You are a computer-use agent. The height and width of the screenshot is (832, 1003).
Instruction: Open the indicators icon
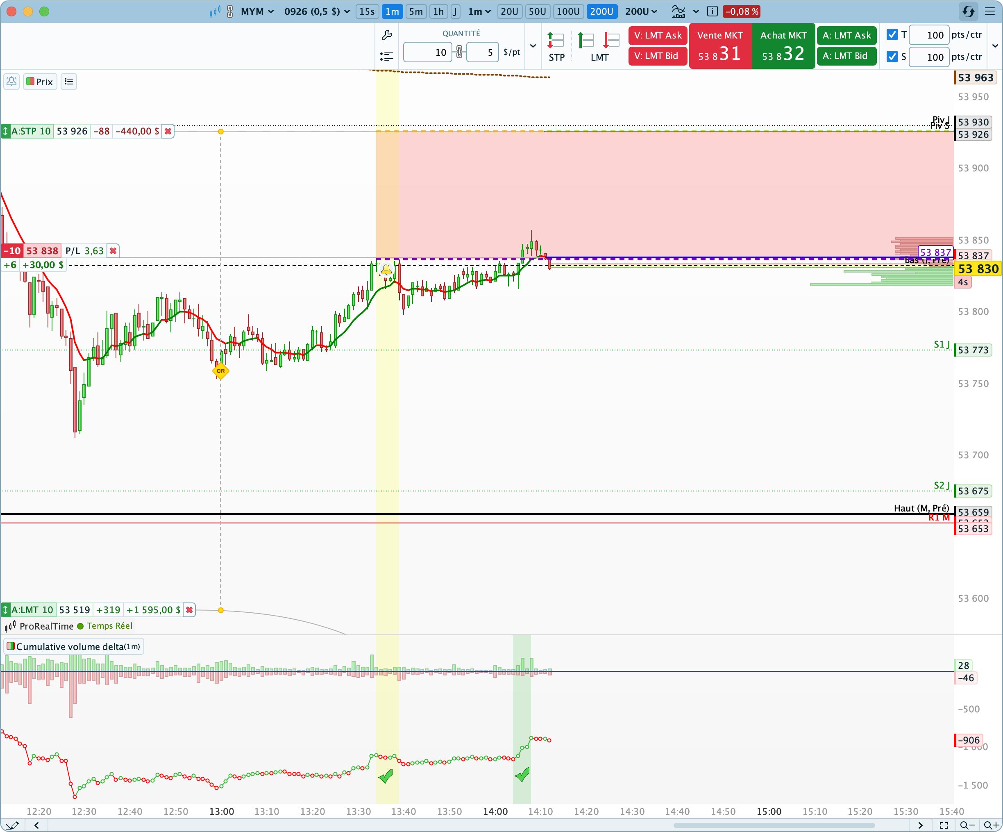(x=678, y=11)
